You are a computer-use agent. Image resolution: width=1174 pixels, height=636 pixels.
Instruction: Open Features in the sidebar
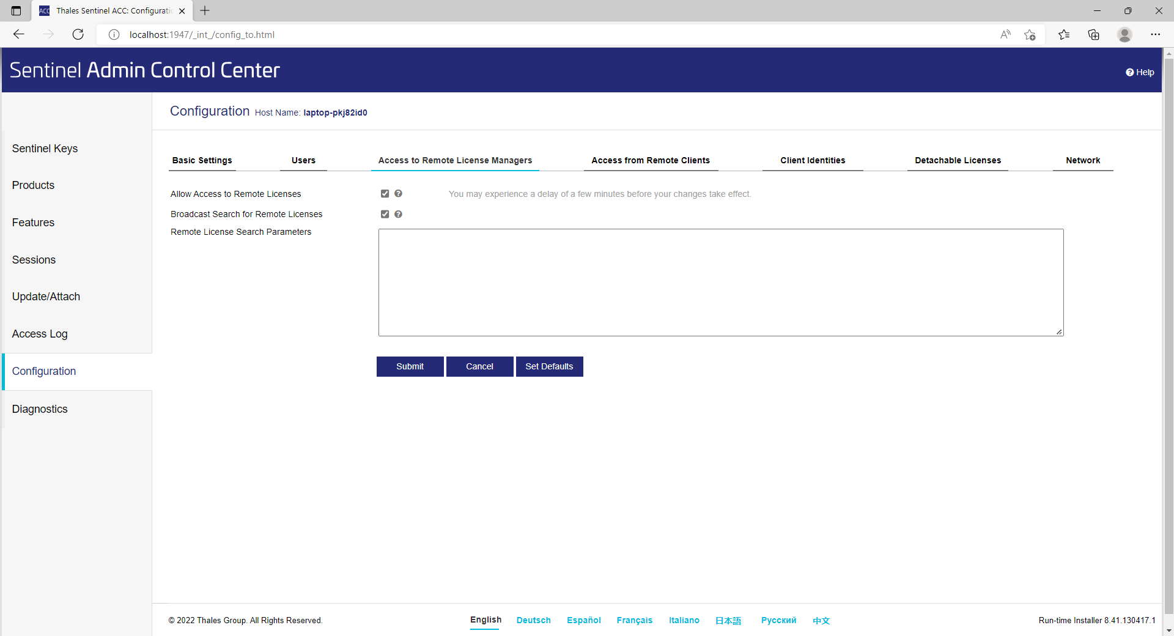pos(33,223)
